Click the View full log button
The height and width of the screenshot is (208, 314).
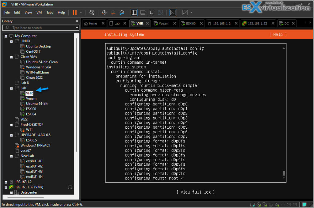(x=195, y=192)
